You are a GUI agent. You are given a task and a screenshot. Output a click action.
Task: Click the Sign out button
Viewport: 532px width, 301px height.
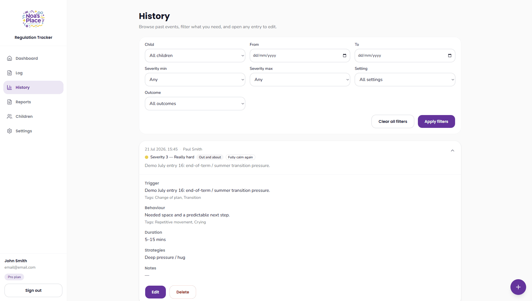[33, 290]
